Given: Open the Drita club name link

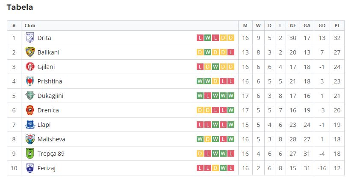Looking at the screenshot, I should (x=44, y=38).
